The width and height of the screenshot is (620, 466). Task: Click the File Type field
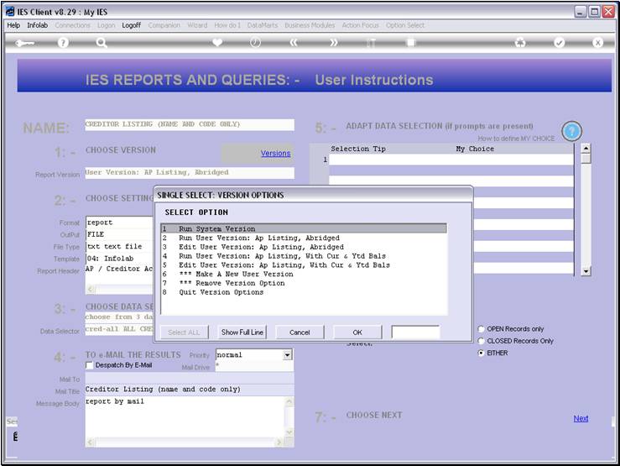coord(119,247)
